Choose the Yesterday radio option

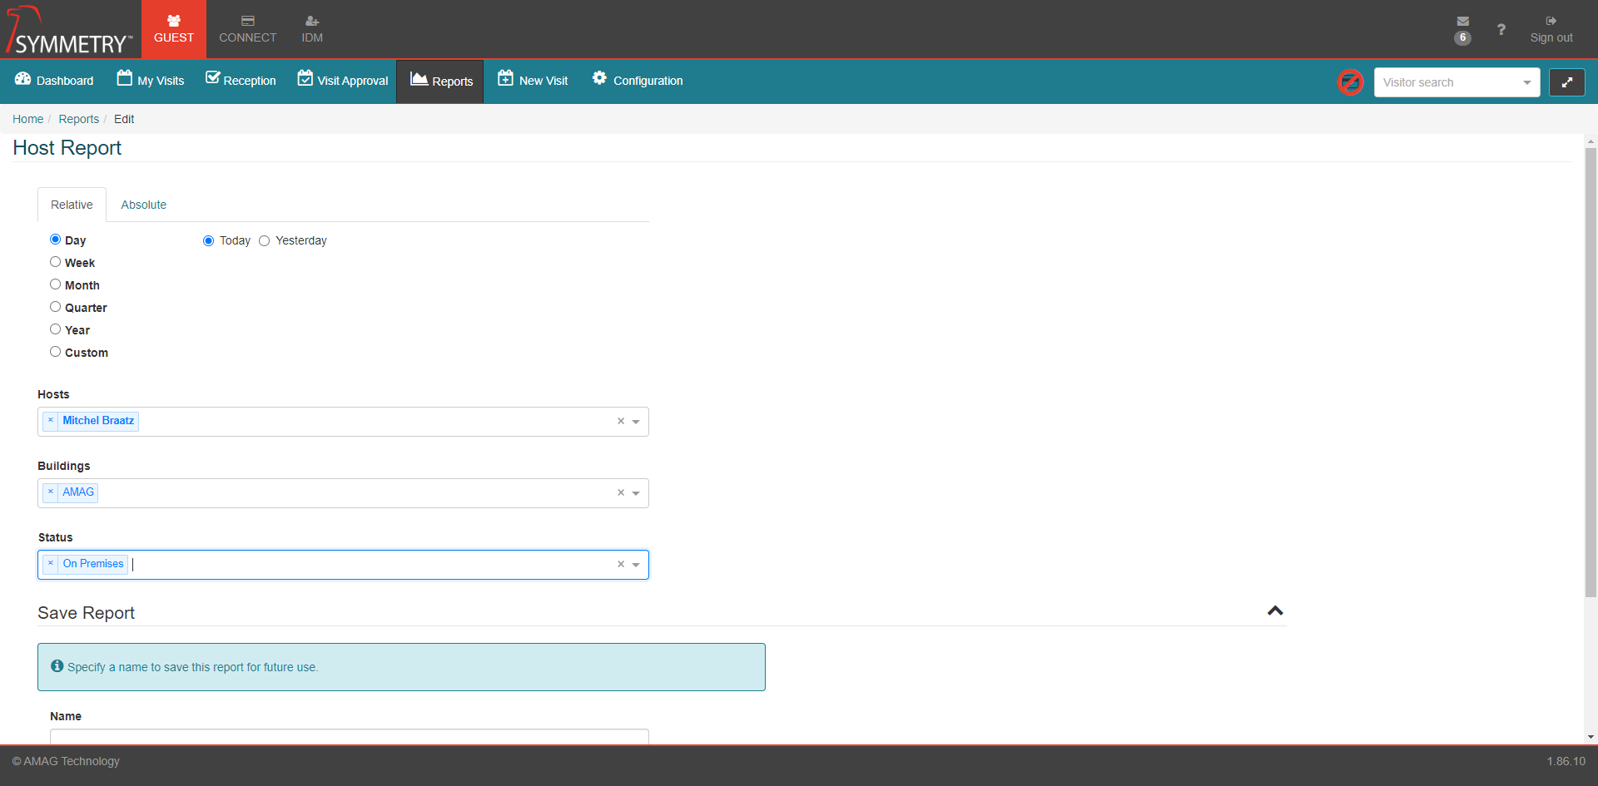tap(265, 241)
